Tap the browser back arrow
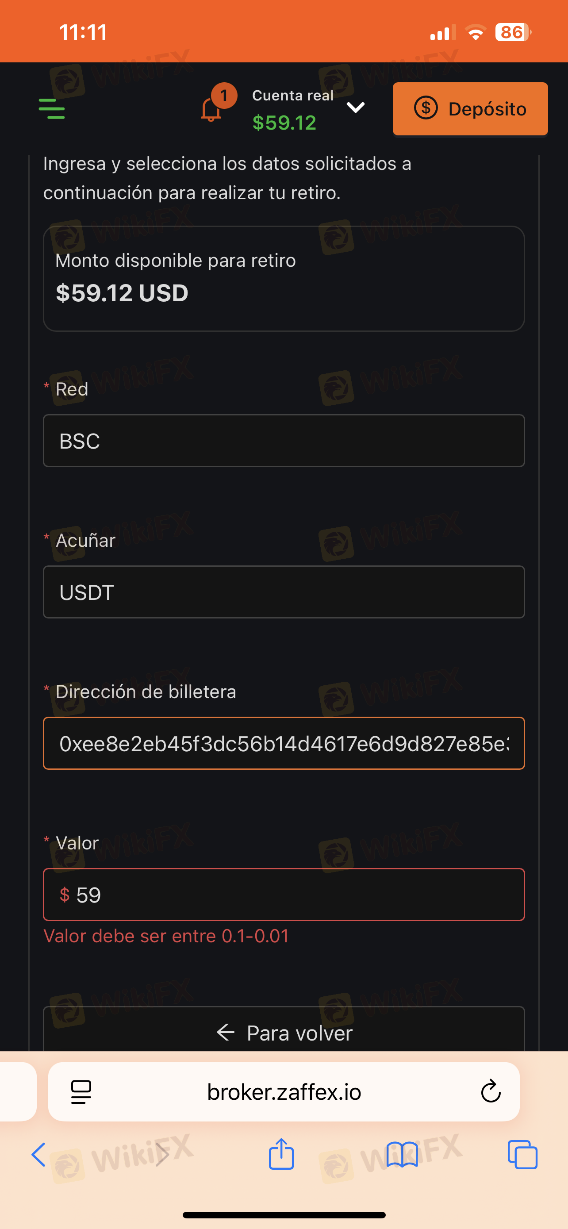This screenshot has height=1229, width=568. 38,1155
